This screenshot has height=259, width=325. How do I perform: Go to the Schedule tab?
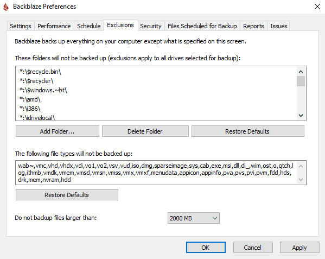pyautogui.click(x=89, y=26)
